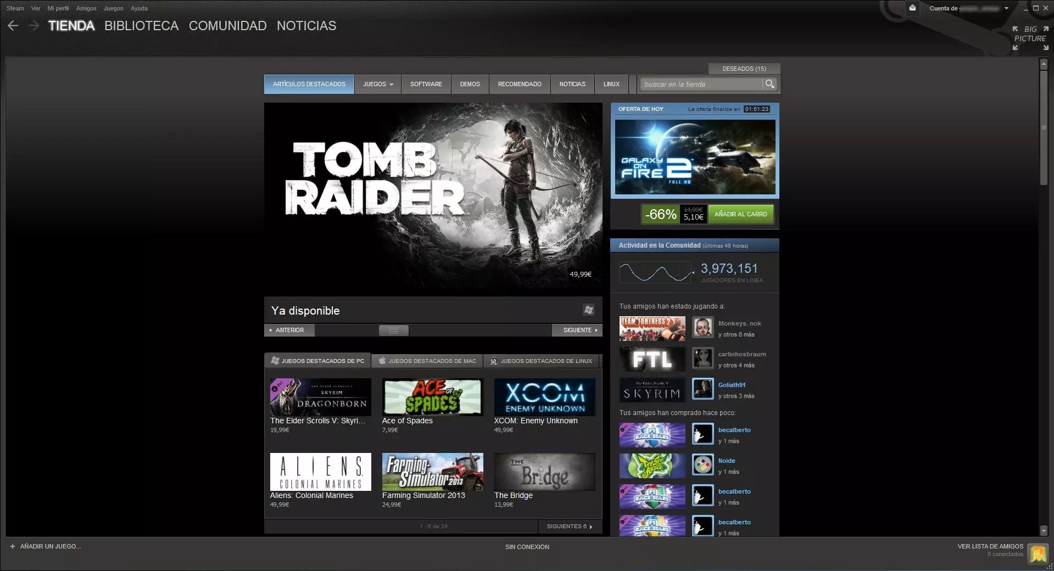Open the RECOMENDADO store tab
Image resolution: width=1054 pixels, height=571 pixels.
click(x=520, y=84)
